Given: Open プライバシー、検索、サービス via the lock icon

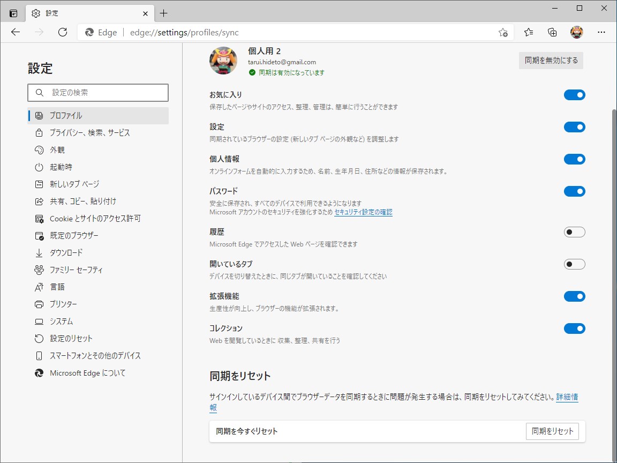Looking at the screenshot, I should [38, 132].
